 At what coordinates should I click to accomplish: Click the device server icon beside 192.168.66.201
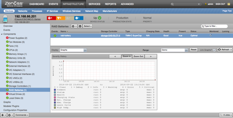(5, 19)
